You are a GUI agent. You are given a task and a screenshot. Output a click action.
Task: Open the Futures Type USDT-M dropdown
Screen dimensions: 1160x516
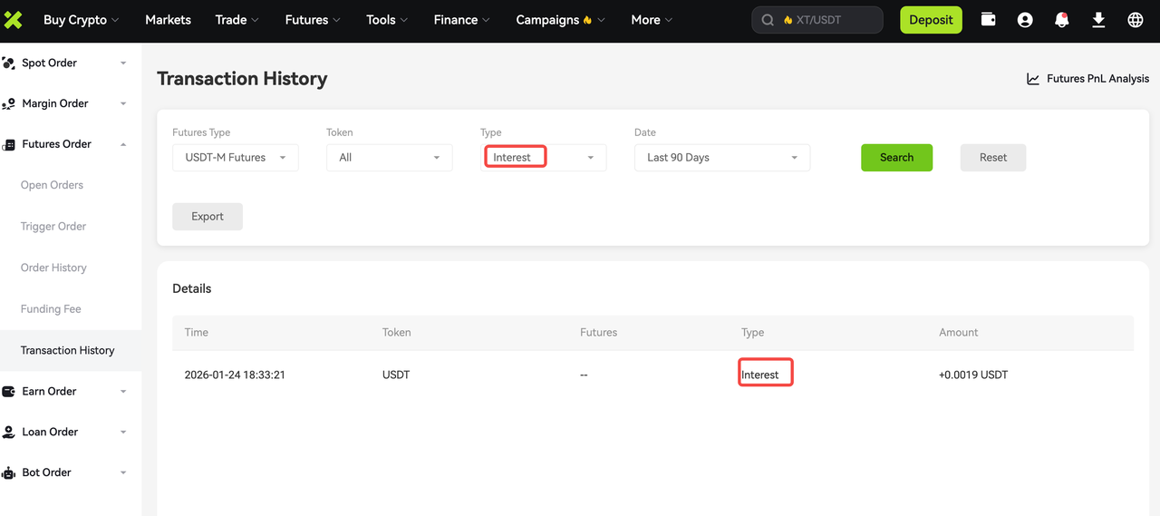click(236, 158)
